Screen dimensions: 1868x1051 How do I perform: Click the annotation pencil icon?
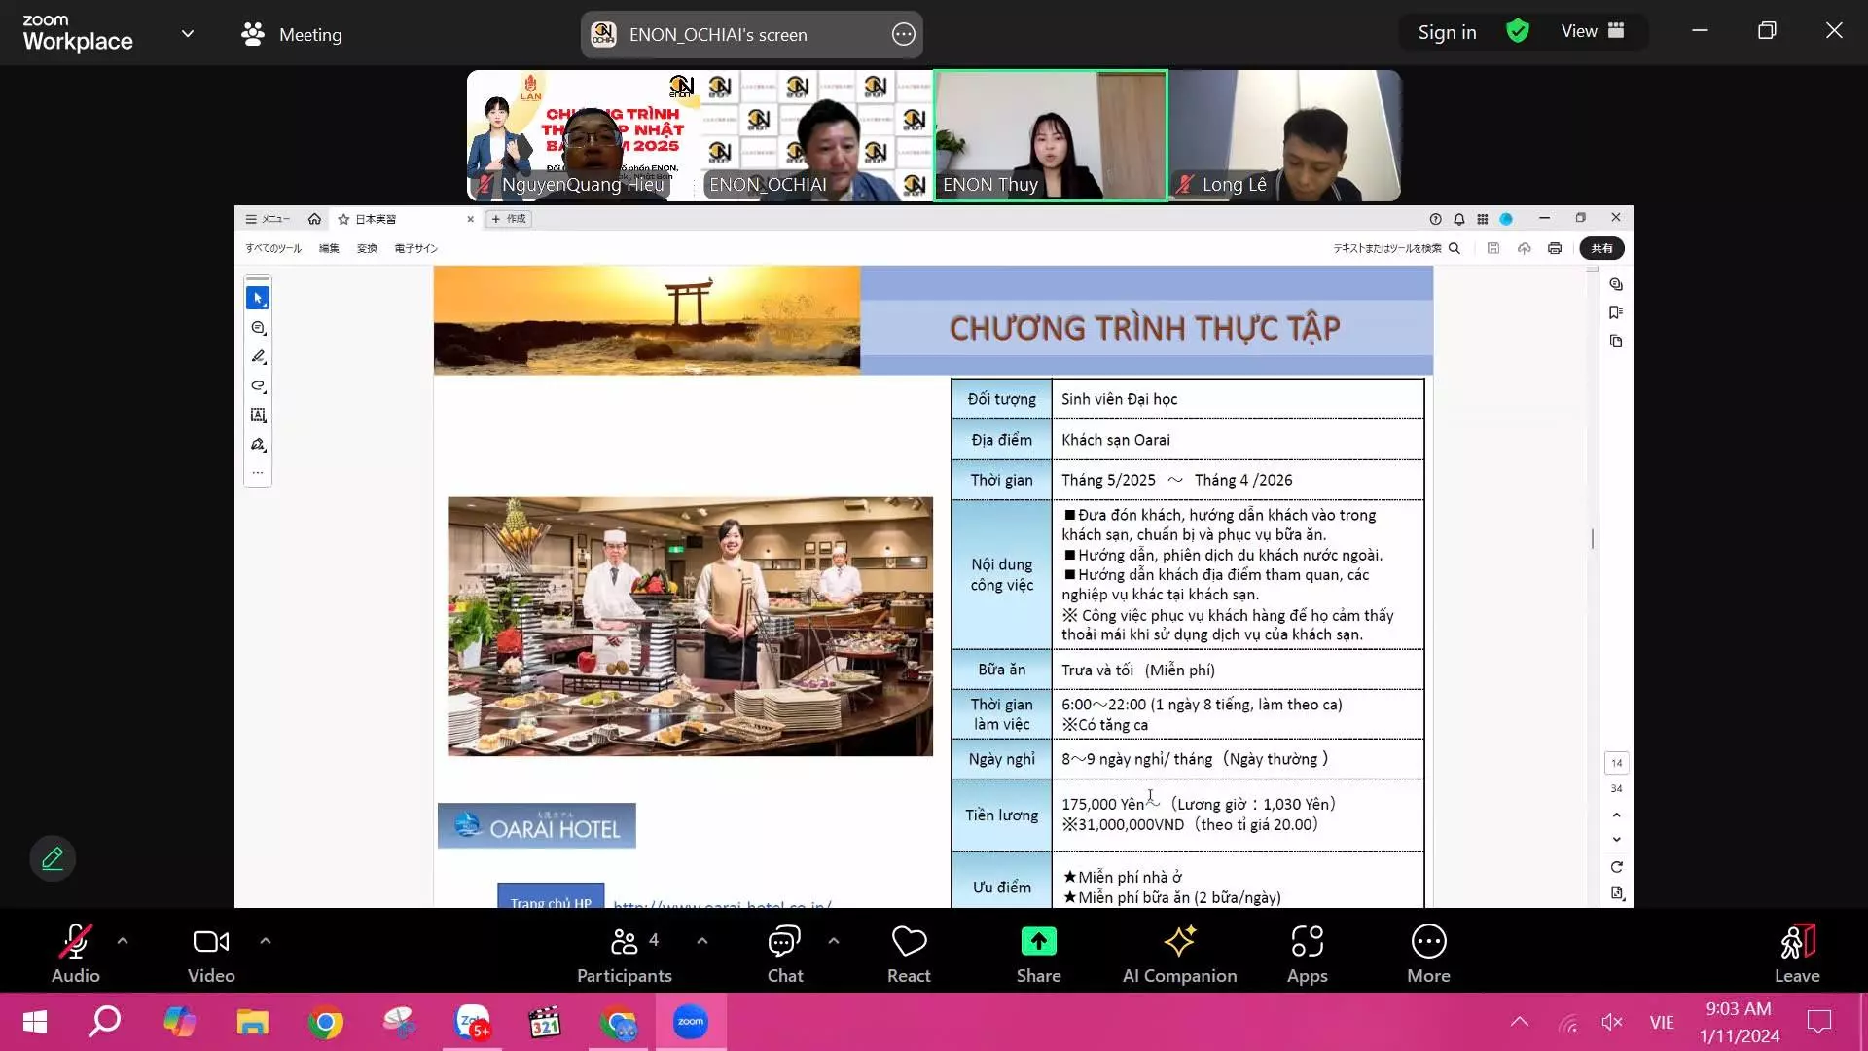click(x=53, y=858)
